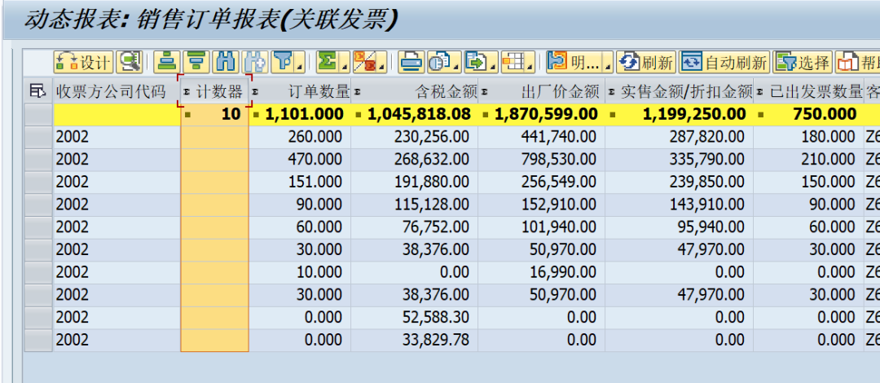Open the Subtotals dropdown arrow
The width and height of the screenshot is (880, 383).
tap(383, 68)
